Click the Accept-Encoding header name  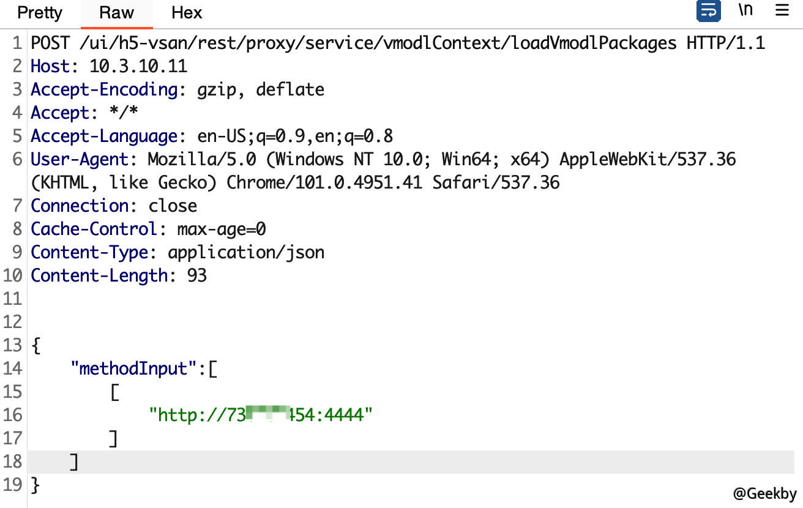tap(103, 90)
